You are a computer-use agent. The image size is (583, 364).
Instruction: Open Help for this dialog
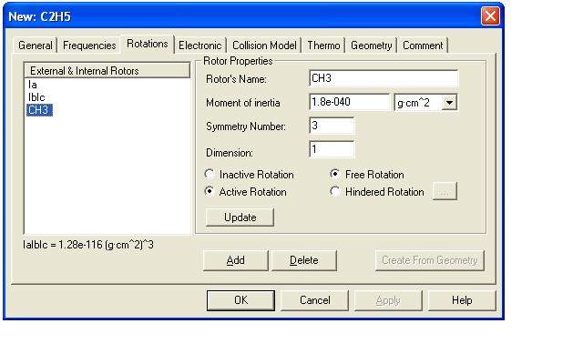click(x=462, y=300)
